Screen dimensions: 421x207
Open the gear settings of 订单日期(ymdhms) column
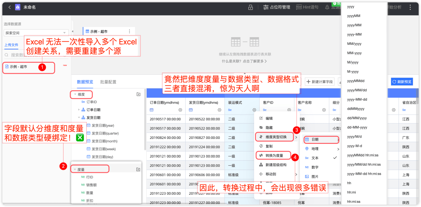pyautogui.click(x=180, y=110)
